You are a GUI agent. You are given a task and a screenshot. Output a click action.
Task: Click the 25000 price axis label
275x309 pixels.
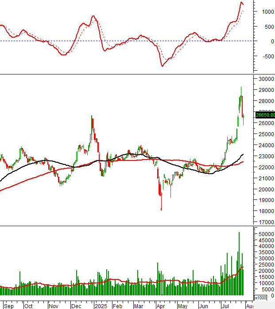pos(266,134)
